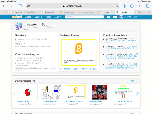The width and height of the screenshot is (152, 114).
Task: Click the Among Us project title link
Action: coord(24,101)
